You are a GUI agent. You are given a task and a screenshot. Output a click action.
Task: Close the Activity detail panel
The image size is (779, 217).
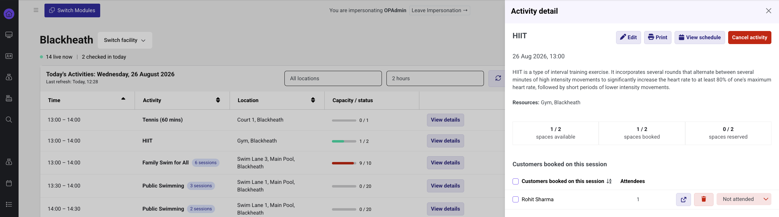(x=768, y=11)
